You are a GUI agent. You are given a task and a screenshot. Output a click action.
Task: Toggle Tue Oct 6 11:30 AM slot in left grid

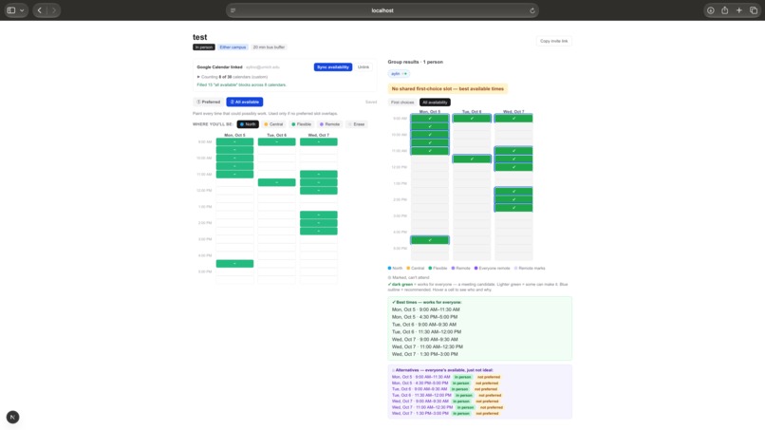(276, 182)
